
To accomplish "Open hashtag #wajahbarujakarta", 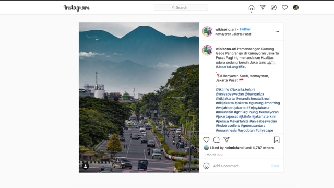I will point(231,108).
